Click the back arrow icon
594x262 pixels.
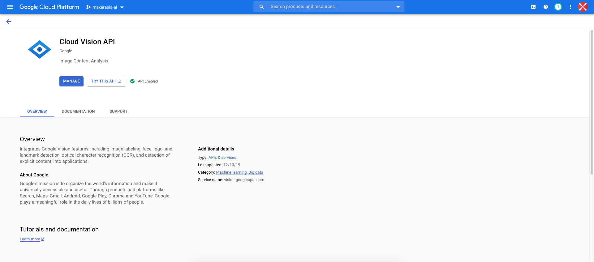[x=9, y=22]
